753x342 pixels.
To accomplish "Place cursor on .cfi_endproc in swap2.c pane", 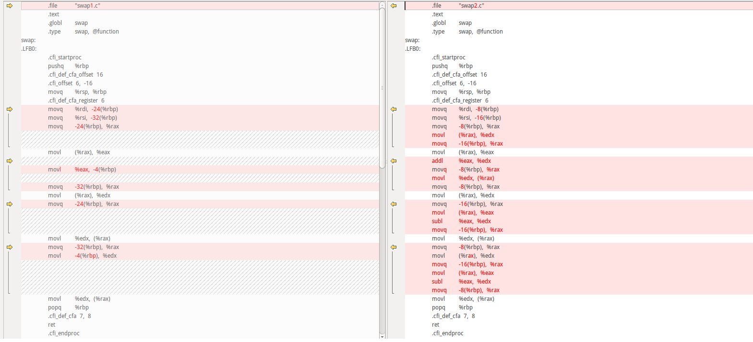I will pos(447,333).
